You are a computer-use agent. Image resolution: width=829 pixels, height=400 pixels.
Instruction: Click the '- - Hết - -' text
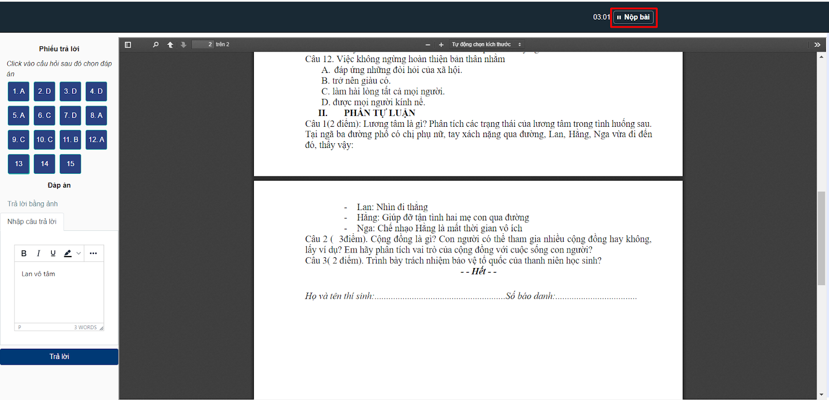pos(478,271)
